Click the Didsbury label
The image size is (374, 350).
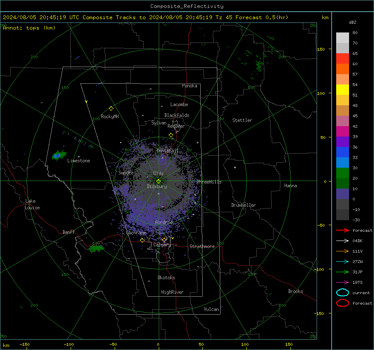(x=157, y=186)
